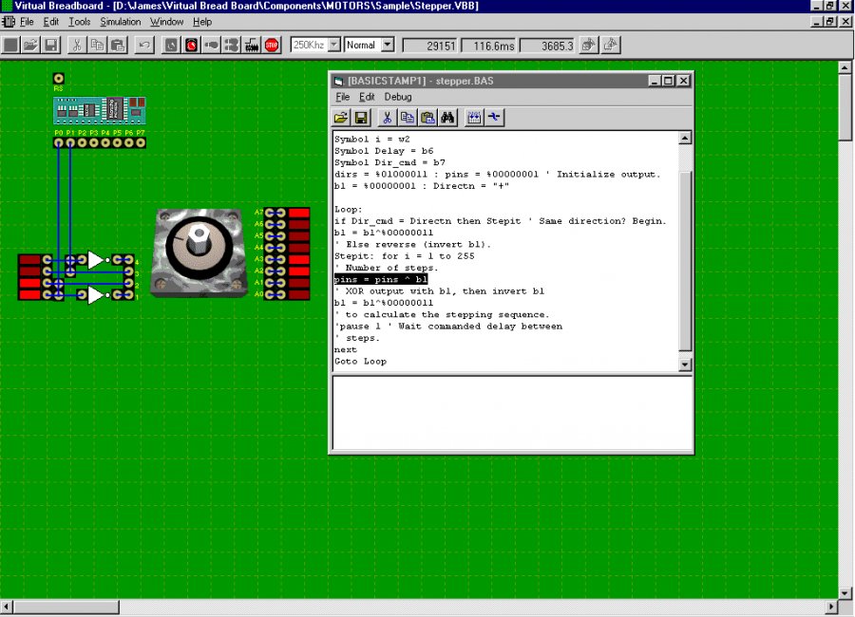The image size is (855, 617).
Task: Click code editor scrollbar down arrow
Action: point(685,365)
